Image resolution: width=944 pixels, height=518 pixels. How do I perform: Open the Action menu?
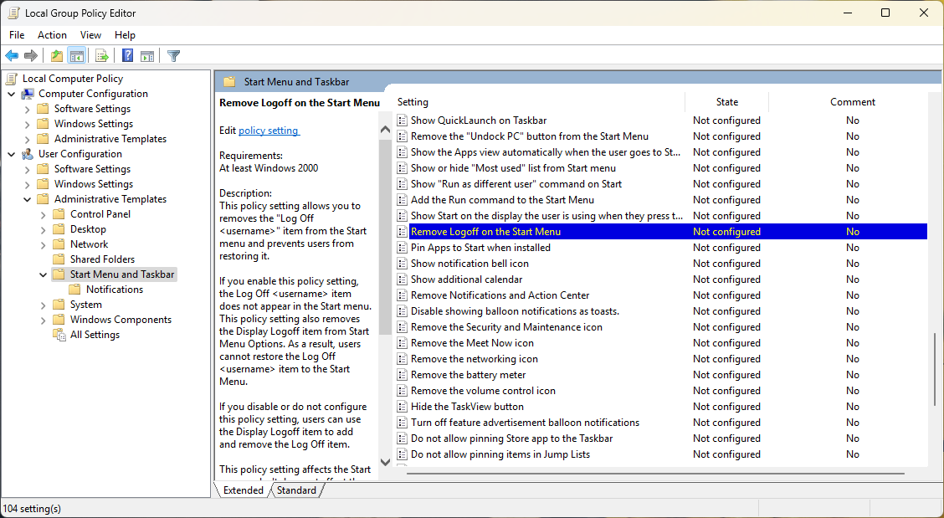(x=52, y=34)
